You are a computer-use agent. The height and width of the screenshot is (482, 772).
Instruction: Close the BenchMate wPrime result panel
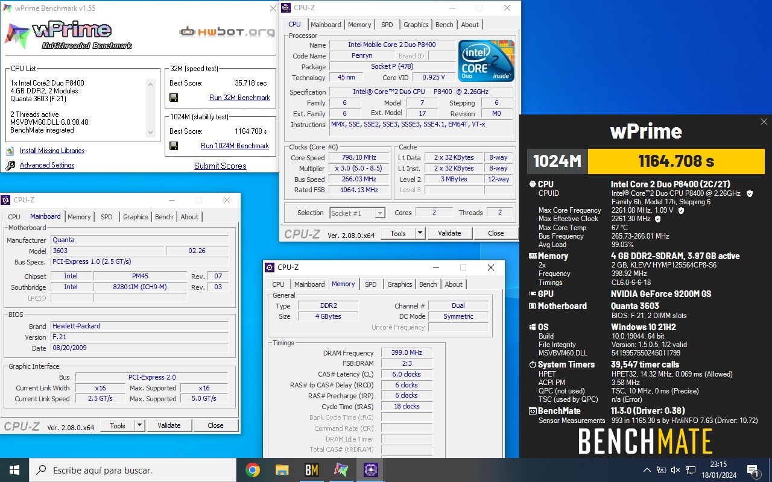(764, 122)
